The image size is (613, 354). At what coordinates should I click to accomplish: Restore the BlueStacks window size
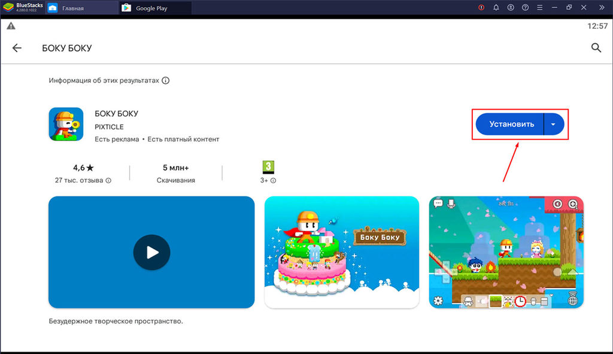tap(569, 7)
